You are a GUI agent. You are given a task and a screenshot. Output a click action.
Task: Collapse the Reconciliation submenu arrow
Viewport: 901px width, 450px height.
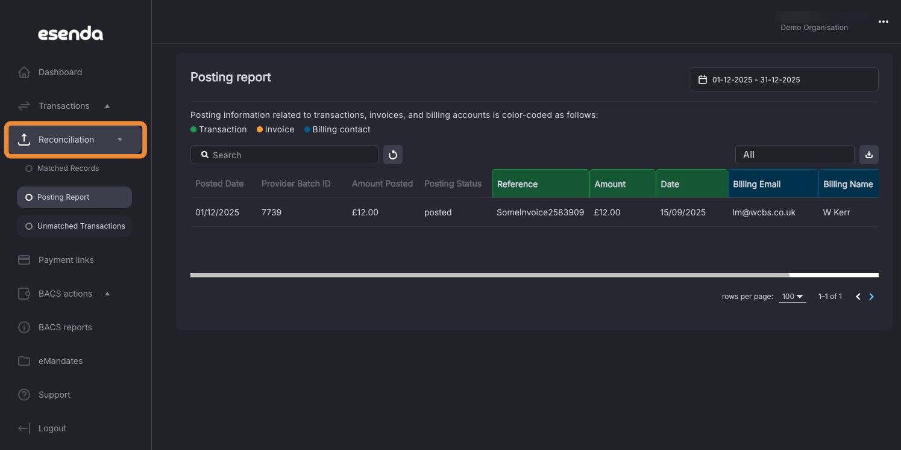click(x=120, y=140)
